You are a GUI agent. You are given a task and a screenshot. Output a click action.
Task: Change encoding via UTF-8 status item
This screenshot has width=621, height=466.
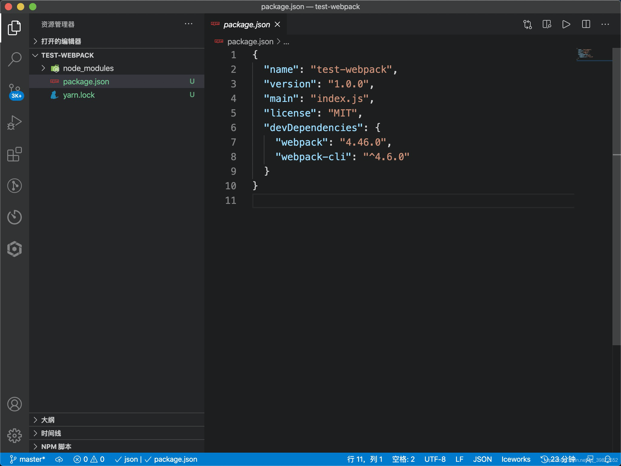pos(435,459)
